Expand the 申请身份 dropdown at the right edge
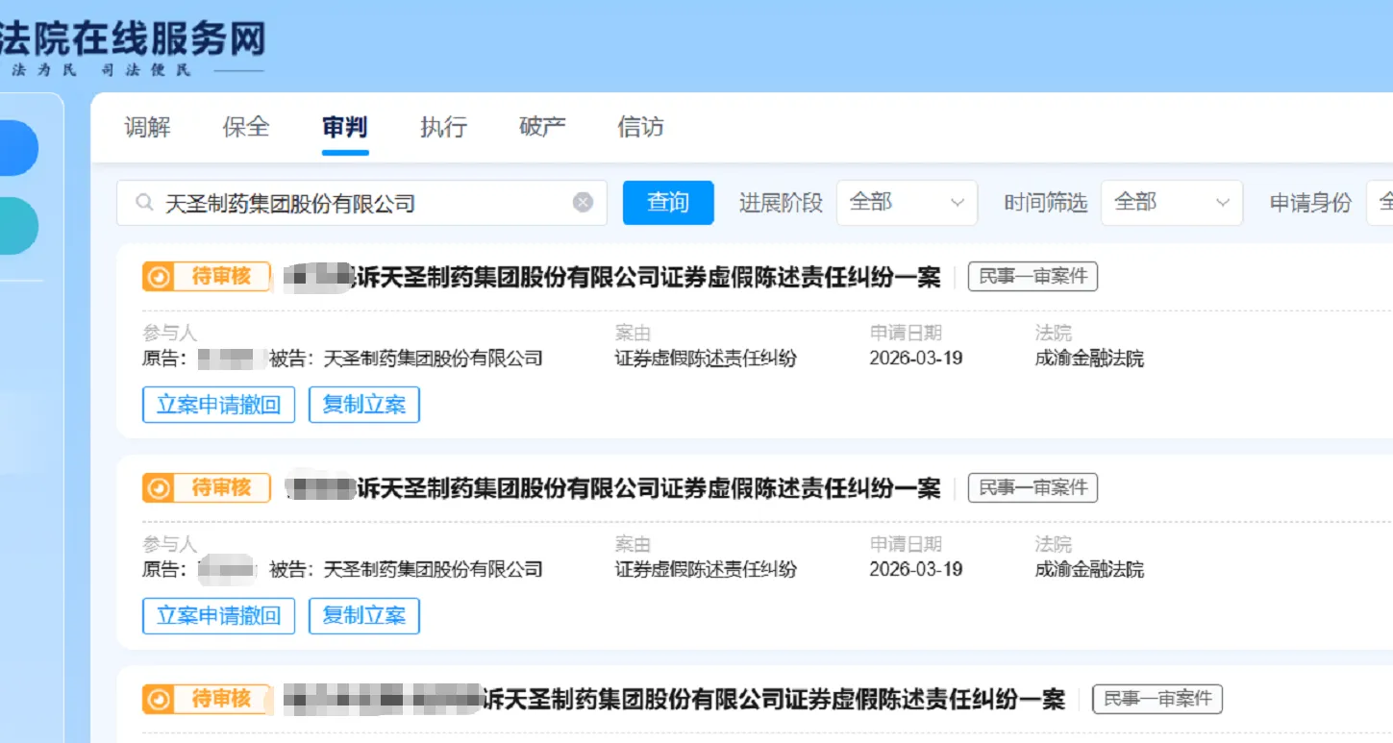Screen dimensions: 1393x743 1384,202
